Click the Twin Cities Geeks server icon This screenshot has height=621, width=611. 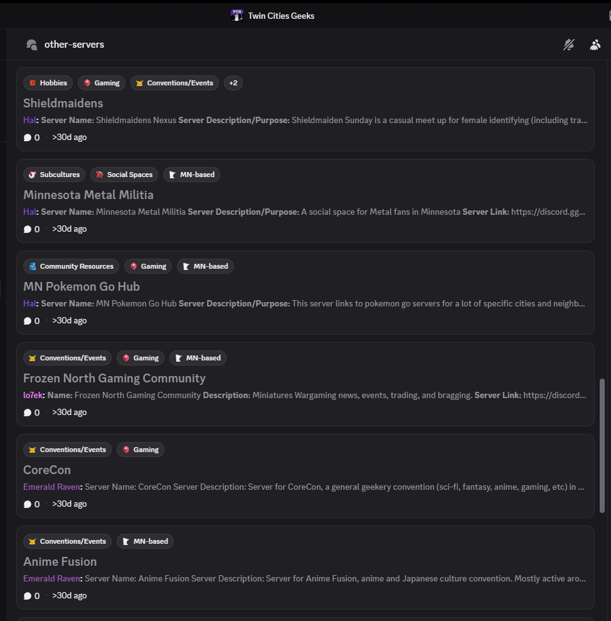pyautogui.click(x=236, y=16)
